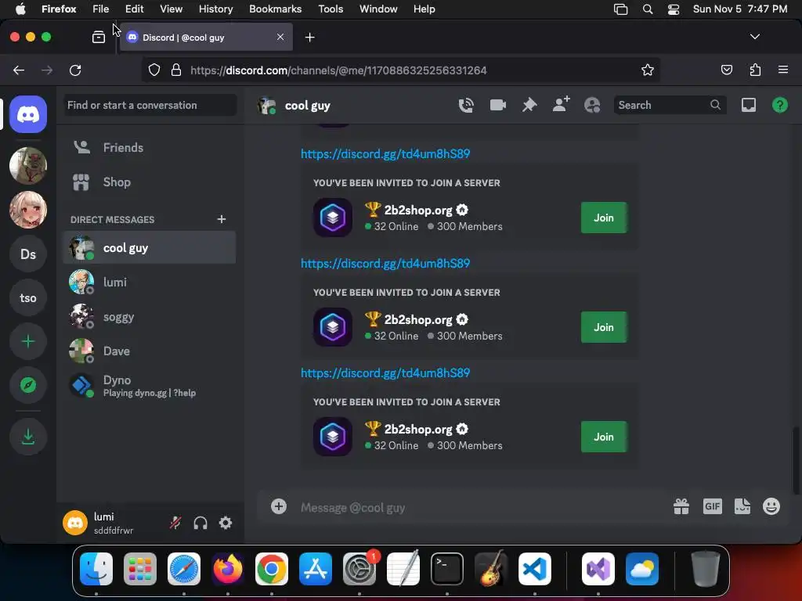This screenshot has width=802, height=601.
Task: Launch Google Chrome from the Dock
Action: point(272,569)
